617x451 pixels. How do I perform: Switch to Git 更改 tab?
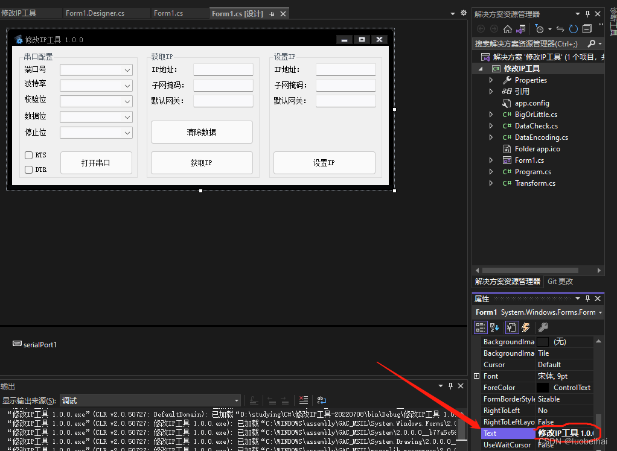point(560,282)
